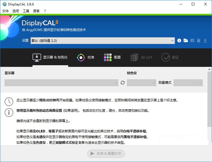This screenshot has height=162, width=212.
Task: Click the settings info icon
Action: point(179,40)
